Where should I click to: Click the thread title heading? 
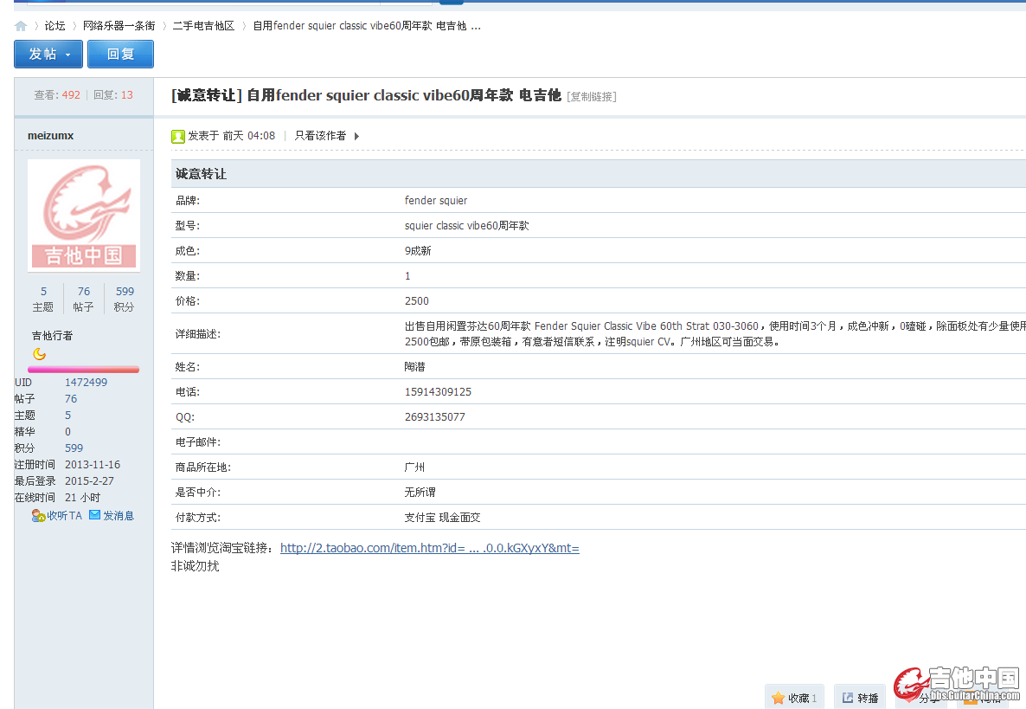pyautogui.click(x=366, y=95)
